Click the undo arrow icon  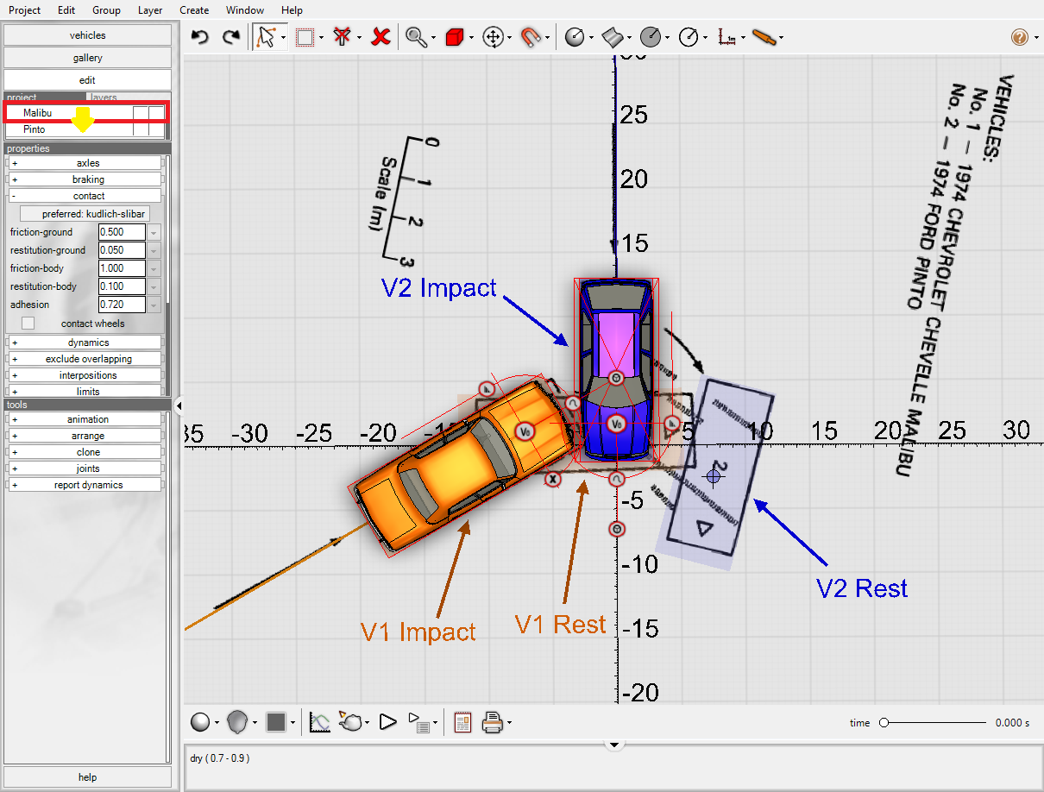200,37
